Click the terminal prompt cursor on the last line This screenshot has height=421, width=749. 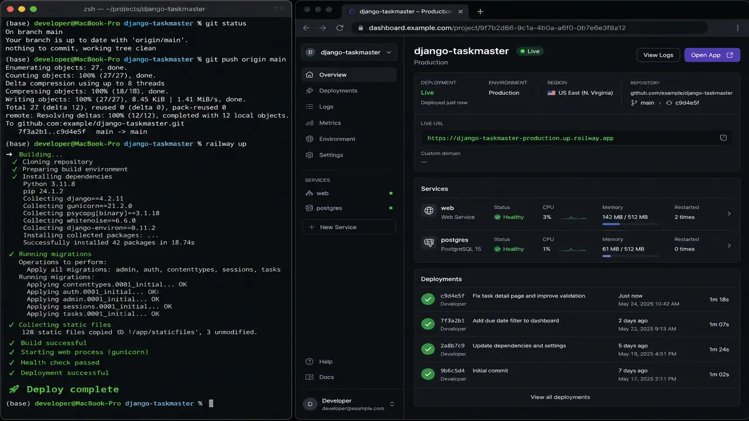pos(211,403)
